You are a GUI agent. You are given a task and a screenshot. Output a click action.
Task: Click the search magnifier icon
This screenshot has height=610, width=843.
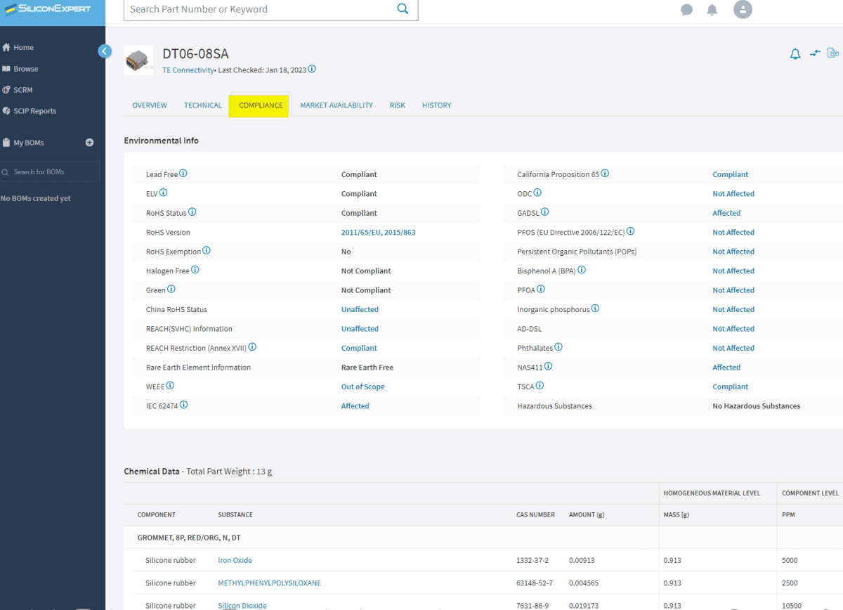[403, 9]
